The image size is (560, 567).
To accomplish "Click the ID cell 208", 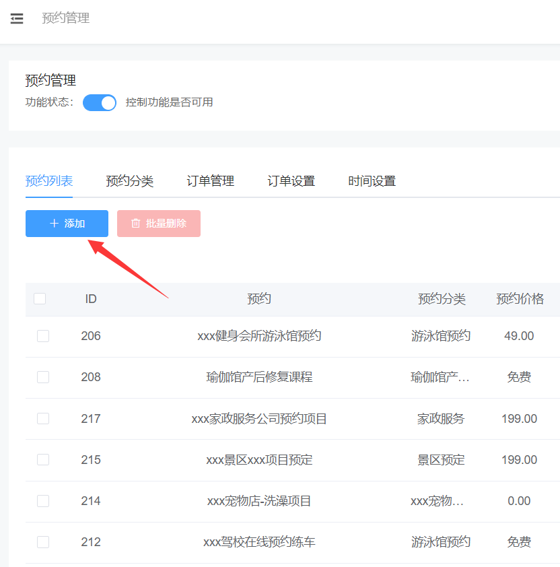I will [x=91, y=377].
